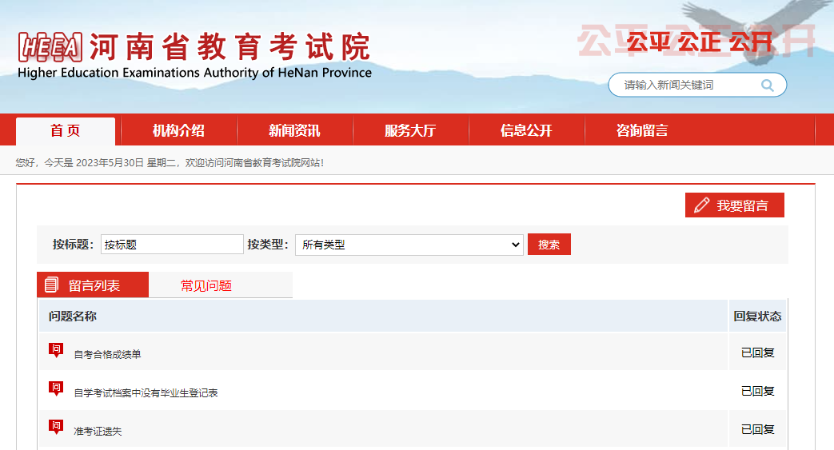
Task: Open 机构介绍 in the navigation bar
Action: (x=178, y=131)
